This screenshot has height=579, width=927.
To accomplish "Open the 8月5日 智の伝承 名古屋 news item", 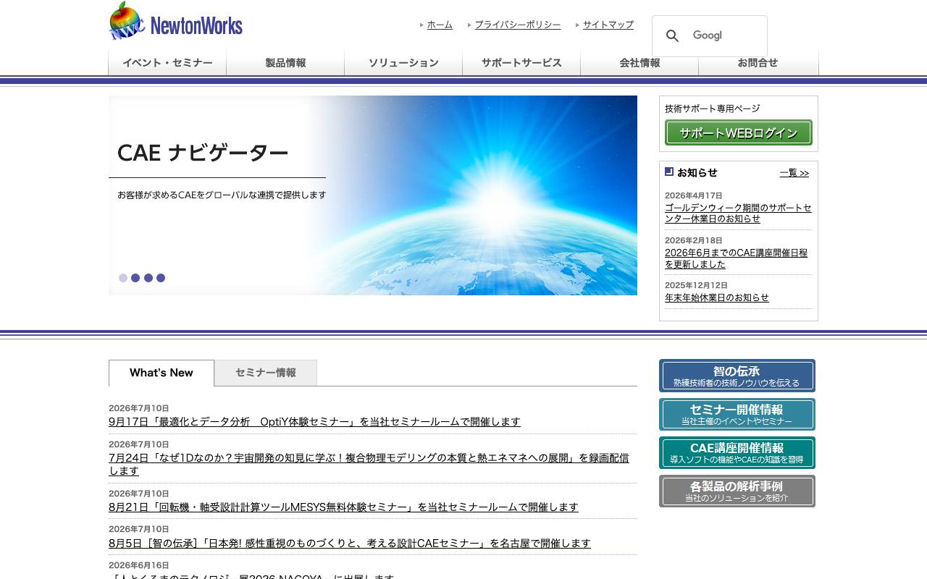I will (350, 543).
